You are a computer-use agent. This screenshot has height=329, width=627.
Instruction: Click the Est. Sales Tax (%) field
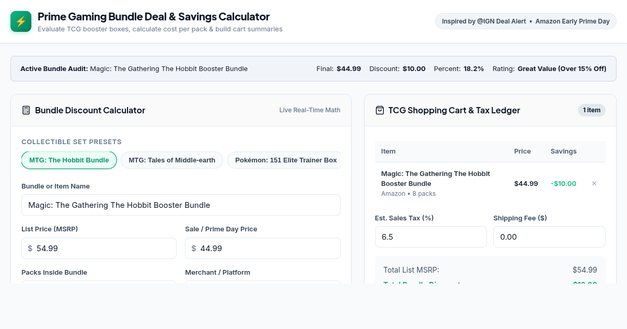pyautogui.click(x=431, y=237)
